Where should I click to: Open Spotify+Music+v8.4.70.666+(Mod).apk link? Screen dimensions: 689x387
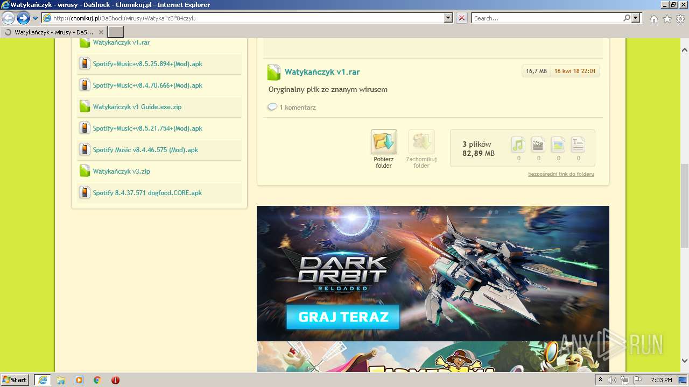[x=147, y=85]
